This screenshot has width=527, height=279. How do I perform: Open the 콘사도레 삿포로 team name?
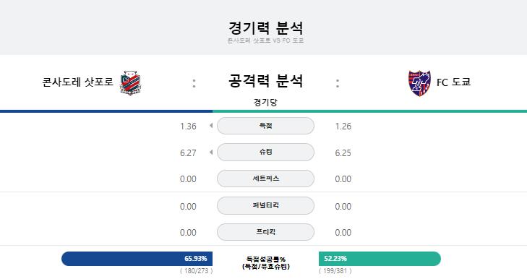pos(77,82)
